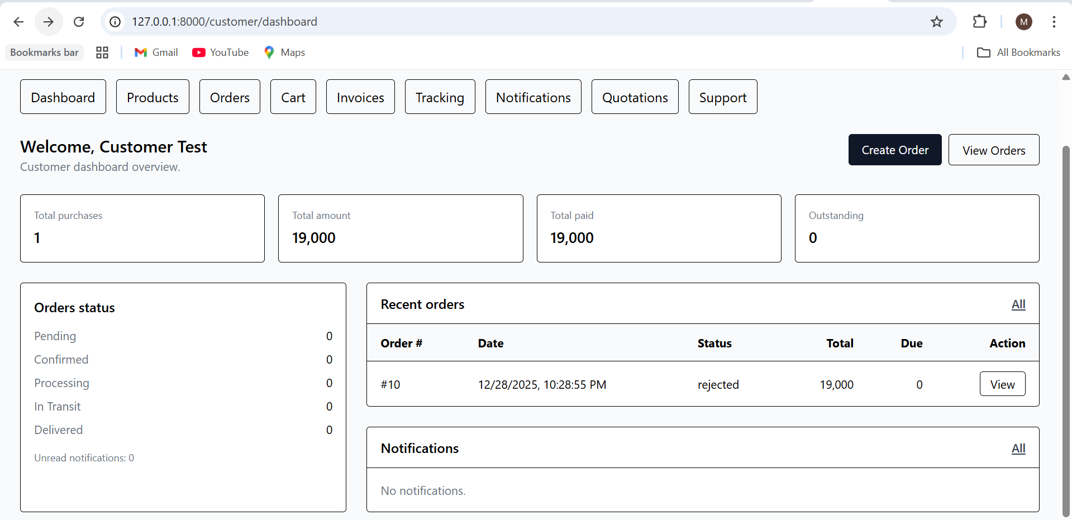Open the Tracking section
The height and width of the screenshot is (520, 1072).
tap(440, 97)
